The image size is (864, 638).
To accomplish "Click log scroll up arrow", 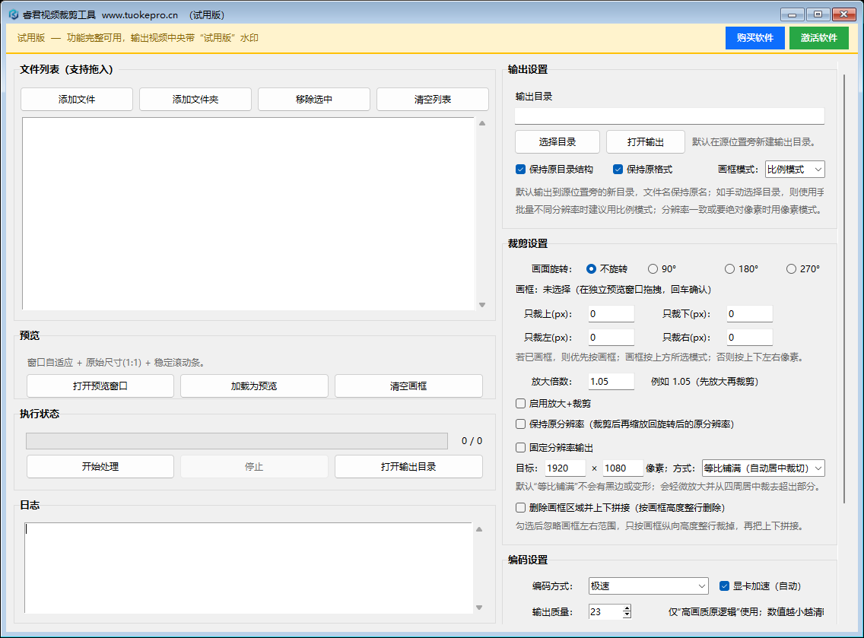I will point(479,529).
